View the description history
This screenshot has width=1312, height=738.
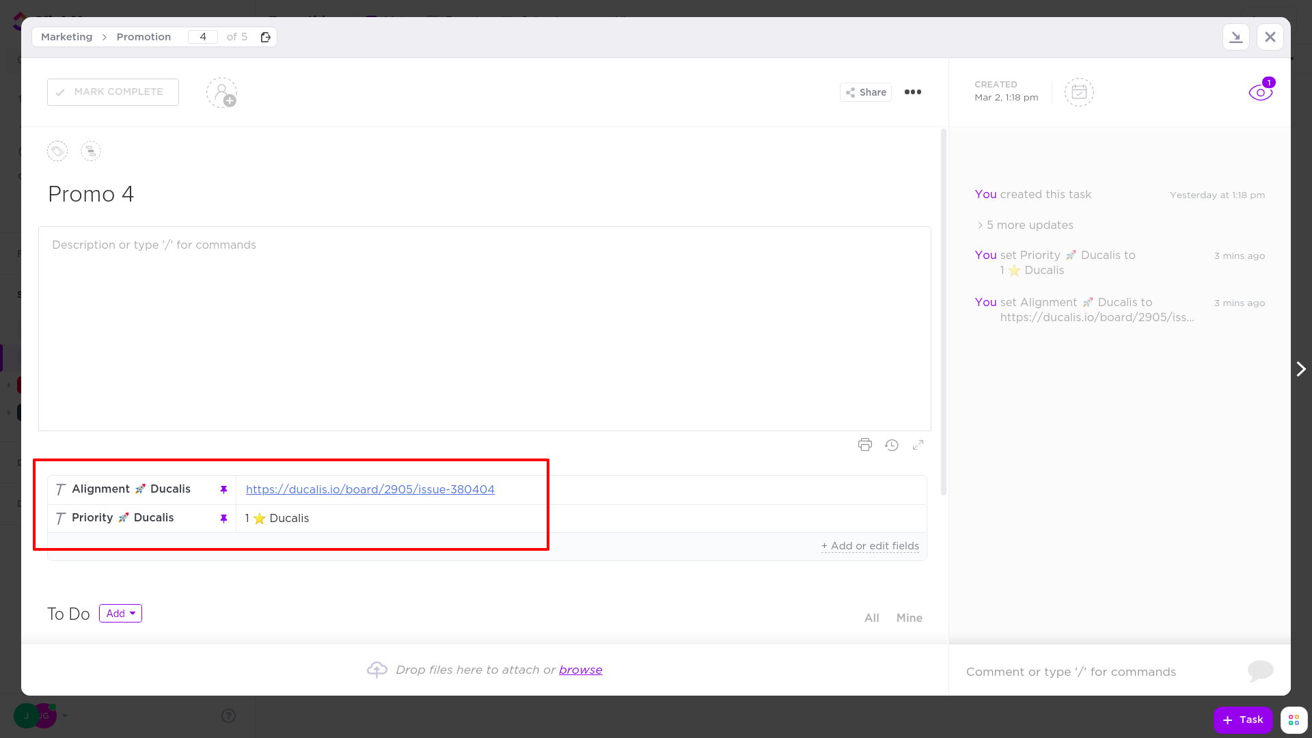coord(892,445)
